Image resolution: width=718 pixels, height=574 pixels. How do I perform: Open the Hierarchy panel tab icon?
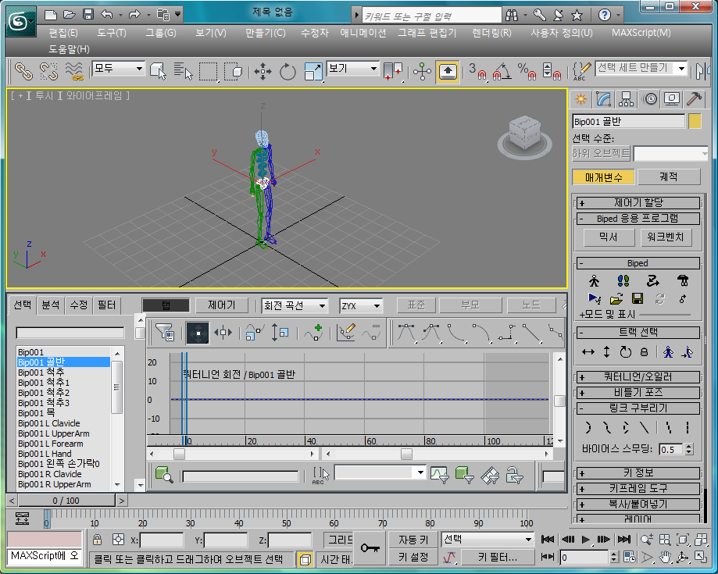click(626, 98)
